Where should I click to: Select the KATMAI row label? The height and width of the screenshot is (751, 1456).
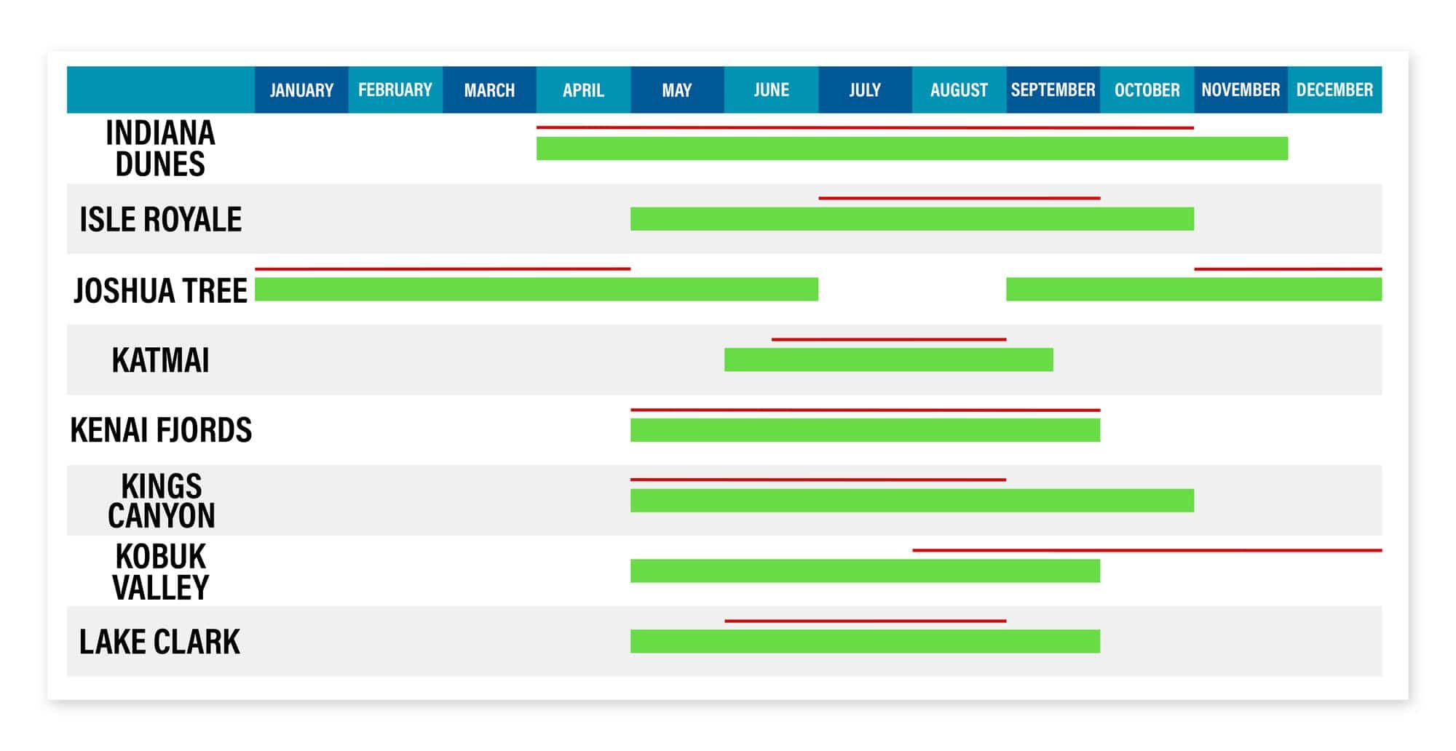point(160,360)
